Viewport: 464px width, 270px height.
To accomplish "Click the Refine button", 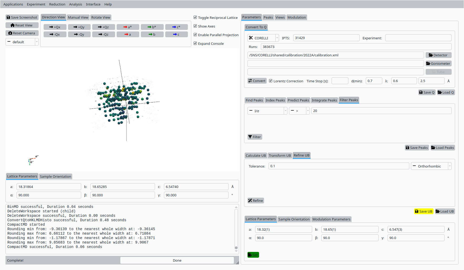I will pos(256,201).
